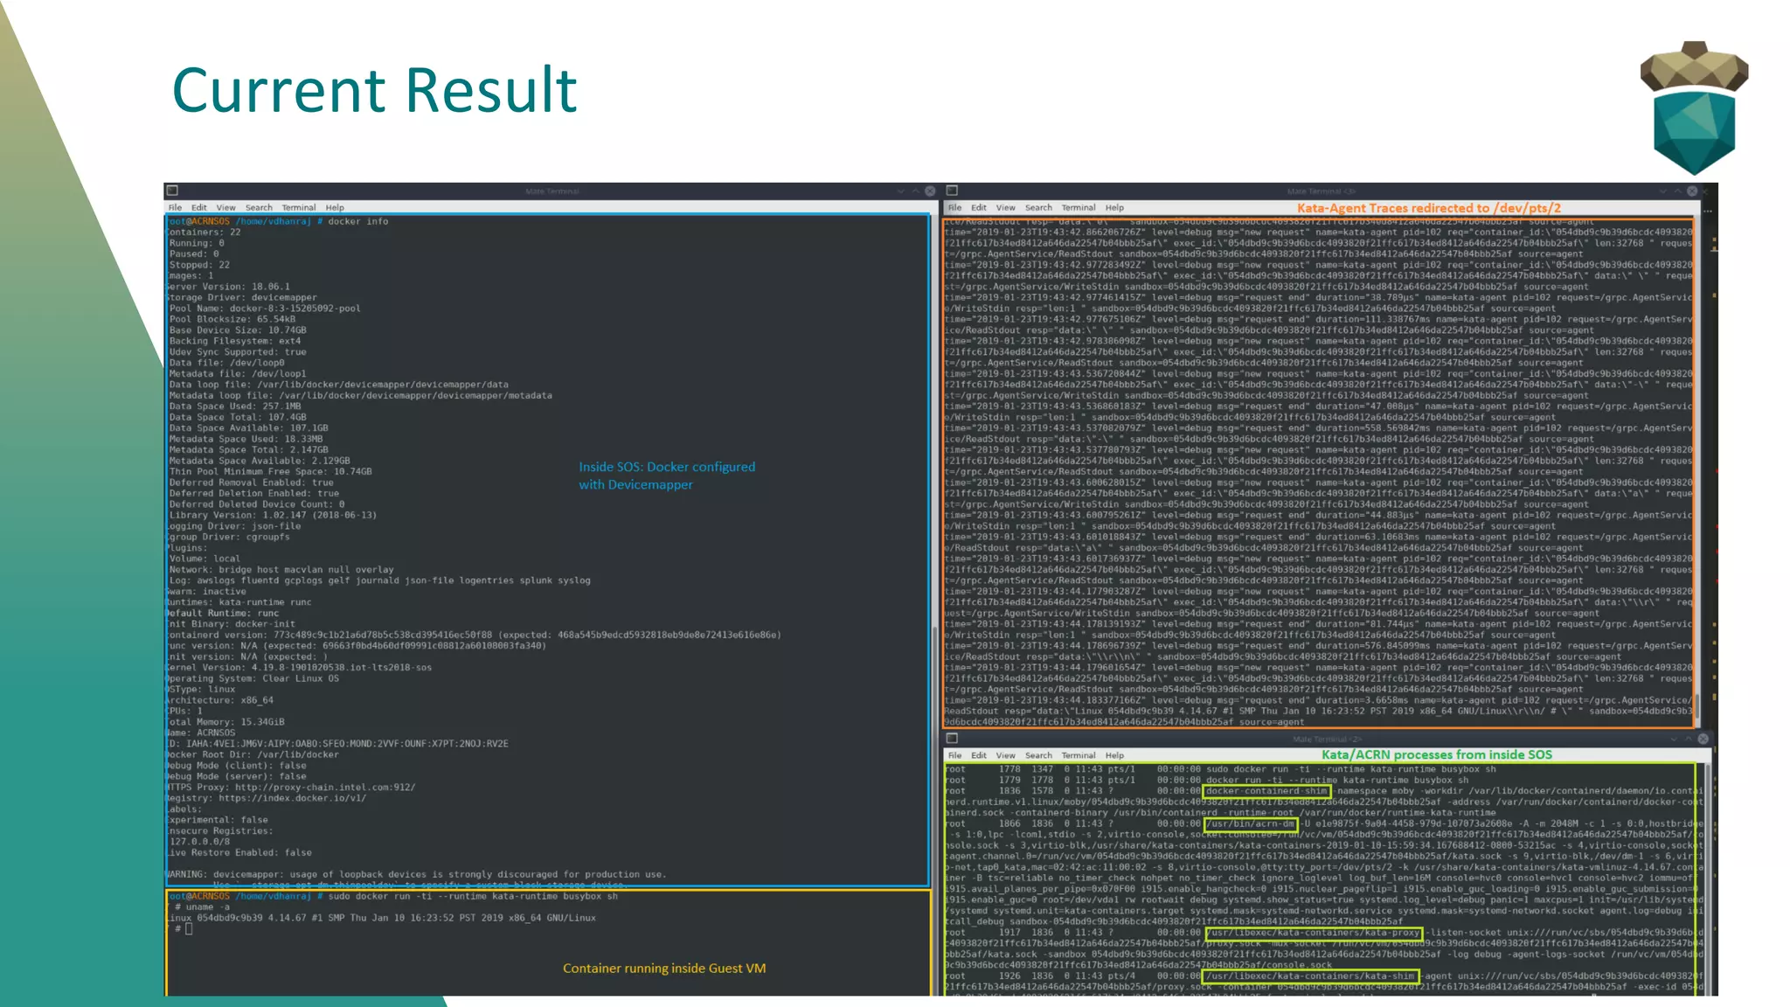
Task: Close the left docker info terminal window
Action: 930,191
